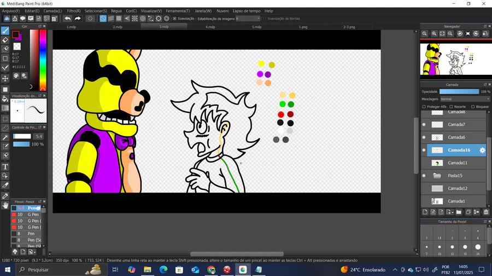Click brush size slider in Controle de Pincel
The height and width of the screenshot is (276, 492).
[22, 136]
